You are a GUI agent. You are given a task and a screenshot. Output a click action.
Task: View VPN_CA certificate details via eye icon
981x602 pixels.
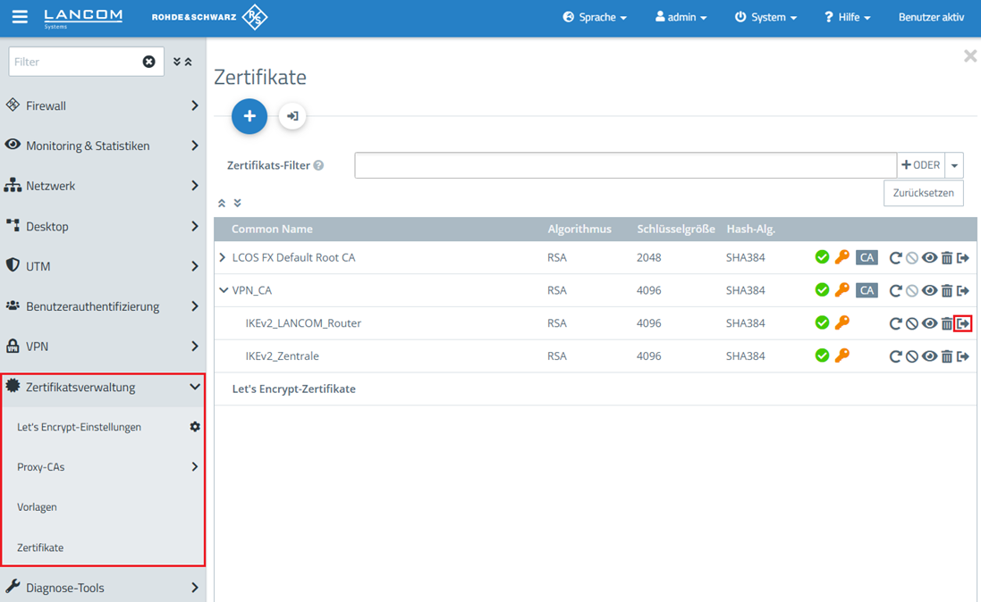pyautogui.click(x=929, y=290)
